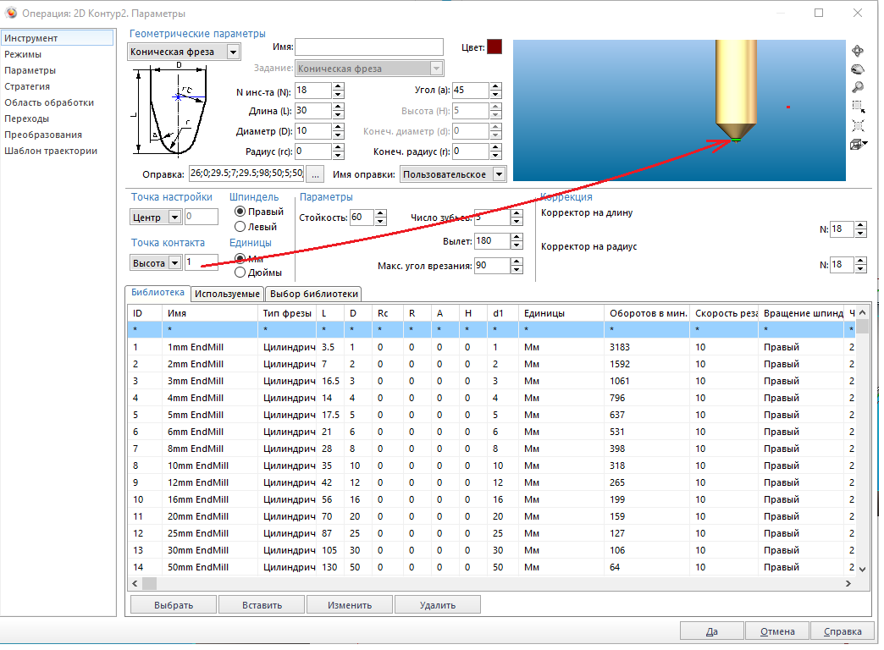Open the Шаблон траектории section

pos(51,151)
